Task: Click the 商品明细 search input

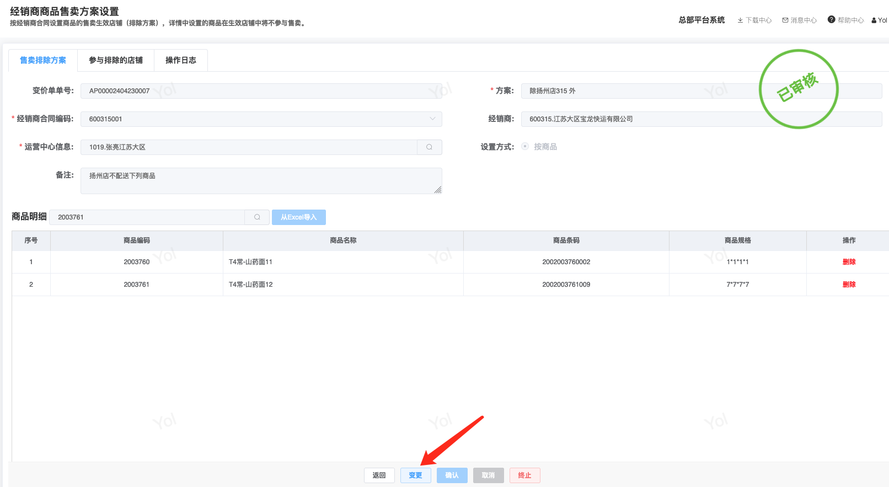Action: pos(147,217)
